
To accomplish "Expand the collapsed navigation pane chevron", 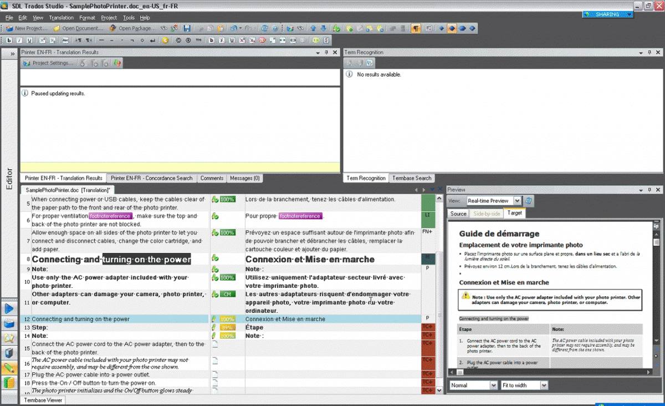I will (12, 53).
